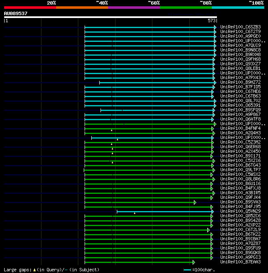The width and height of the screenshot is (268, 273).
Task: Select the UniRef100_A7QZ87 label
Action: pyautogui.click(x=240, y=244)
